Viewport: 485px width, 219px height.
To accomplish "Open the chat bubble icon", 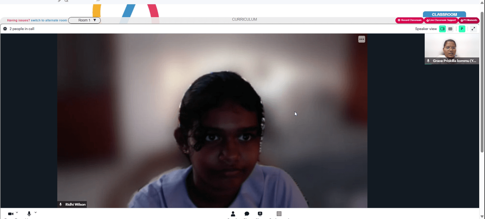I will click(x=247, y=214).
